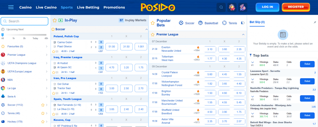Open stats icon for Al Hudod match
Image resolution: width=318 pixels, height=127 pixels.
click(x=57, y=72)
